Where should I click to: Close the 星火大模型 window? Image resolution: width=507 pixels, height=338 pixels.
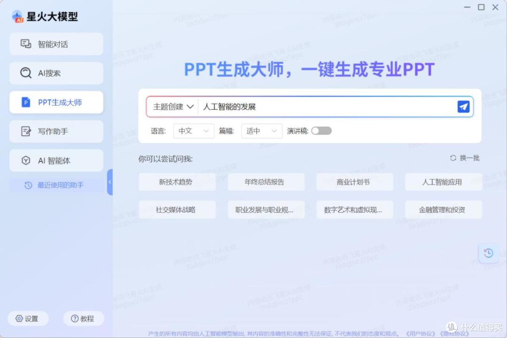point(495,7)
